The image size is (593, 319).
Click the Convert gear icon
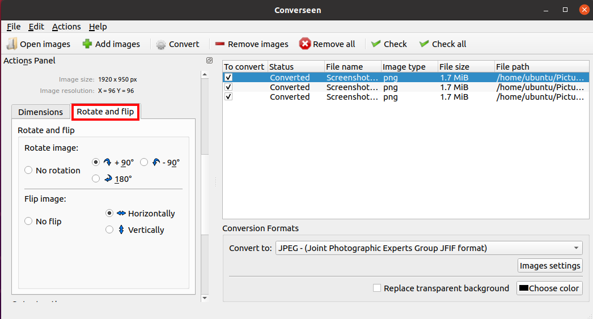click(x=161, y=45)
